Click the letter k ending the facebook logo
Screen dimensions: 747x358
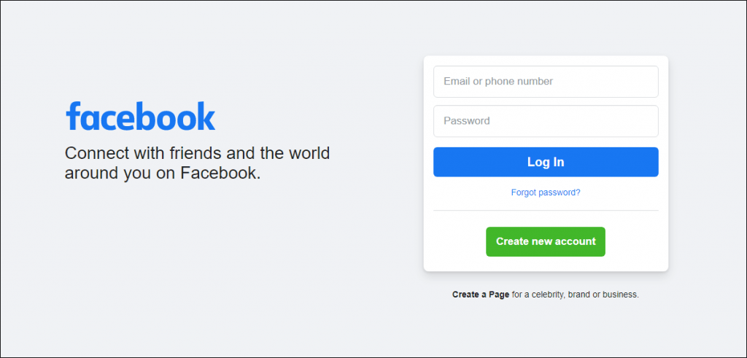(x=206, y=116)
